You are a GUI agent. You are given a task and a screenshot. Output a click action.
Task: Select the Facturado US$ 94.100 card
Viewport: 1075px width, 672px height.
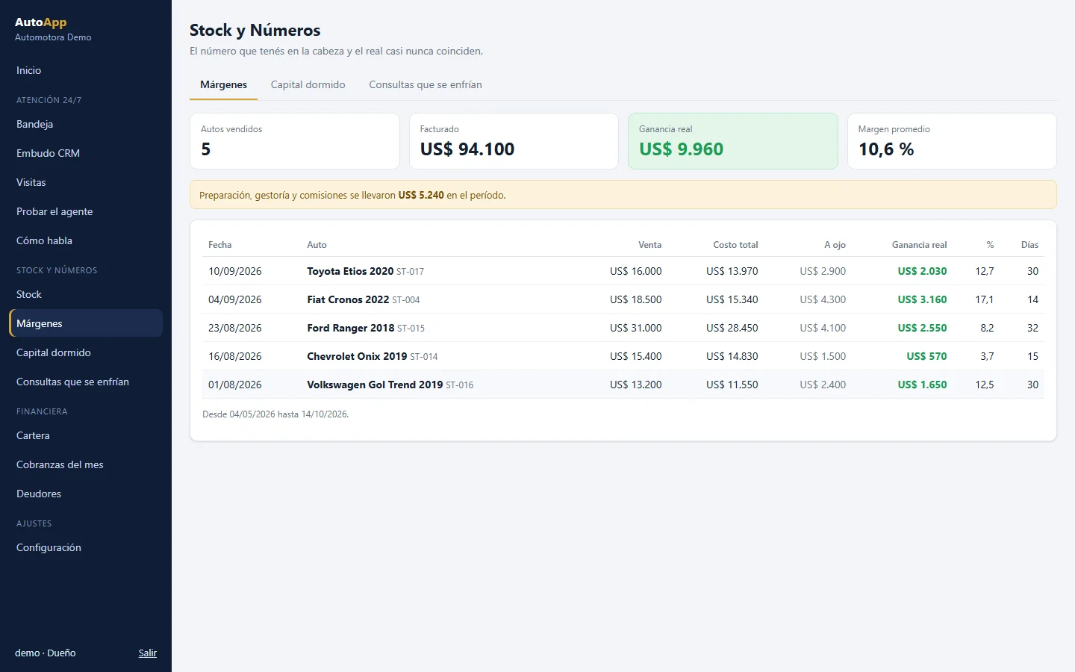pos(514,141)
